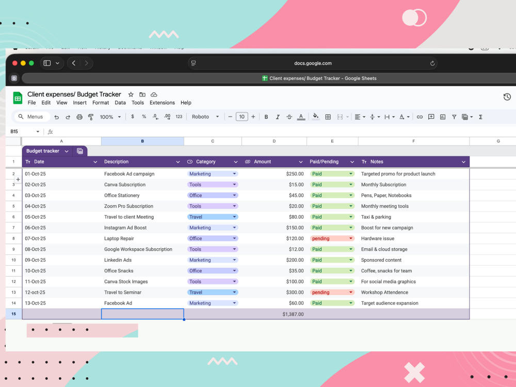This screenshot has height=387, width=516.
Task: Star the Budget Tracker document
Action: pyautogui.click(x=131, y=94)
